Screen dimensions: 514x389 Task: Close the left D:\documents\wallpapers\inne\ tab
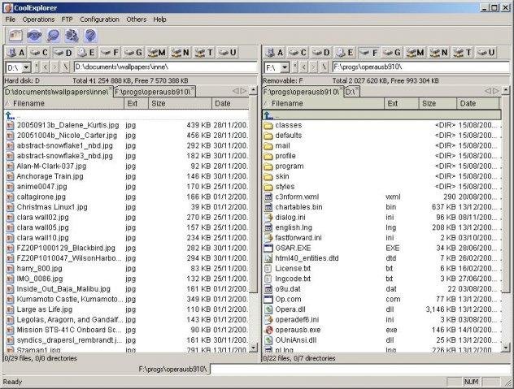111,89
